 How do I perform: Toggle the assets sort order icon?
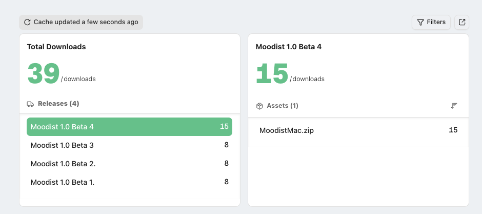[x=454, y=106]
